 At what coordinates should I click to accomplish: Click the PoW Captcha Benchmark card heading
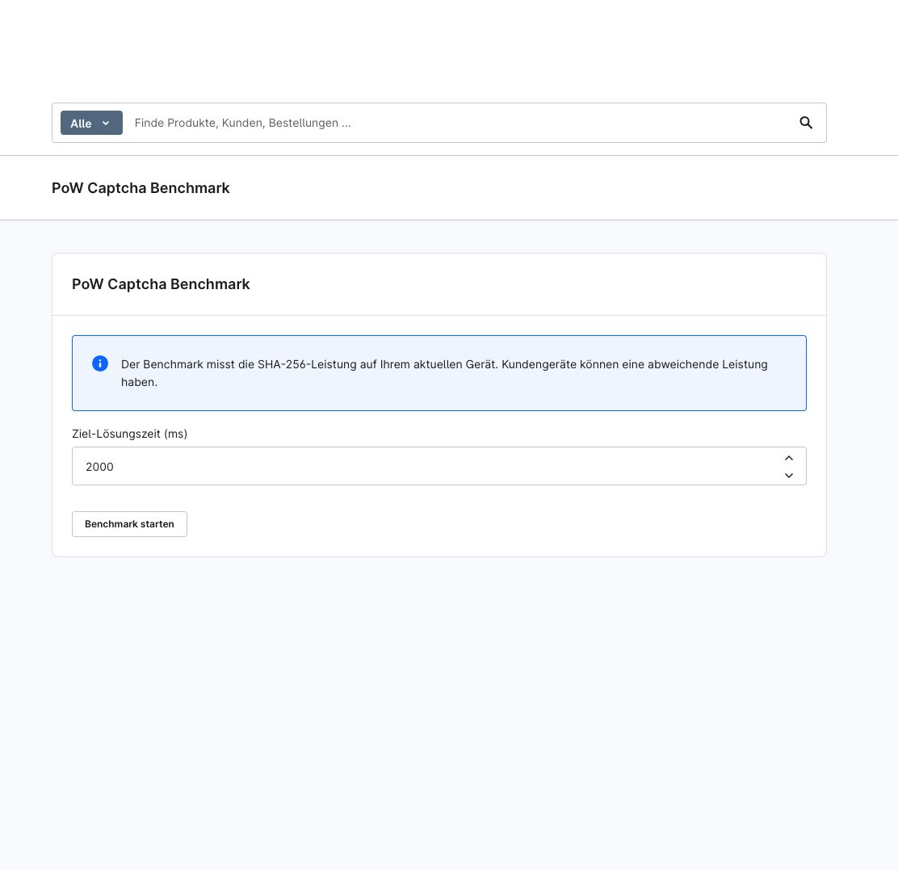coord(161,284)
